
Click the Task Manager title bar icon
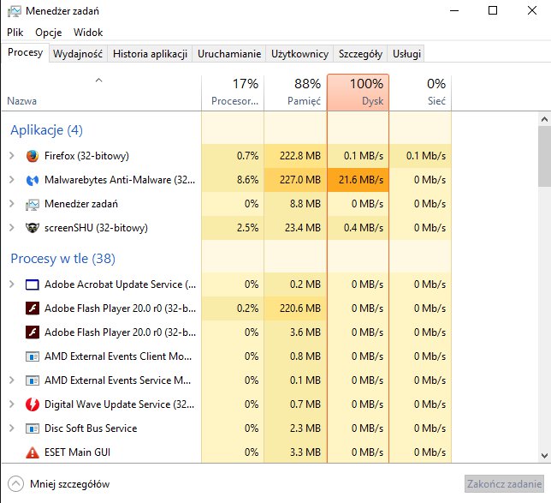coord(14,11)
